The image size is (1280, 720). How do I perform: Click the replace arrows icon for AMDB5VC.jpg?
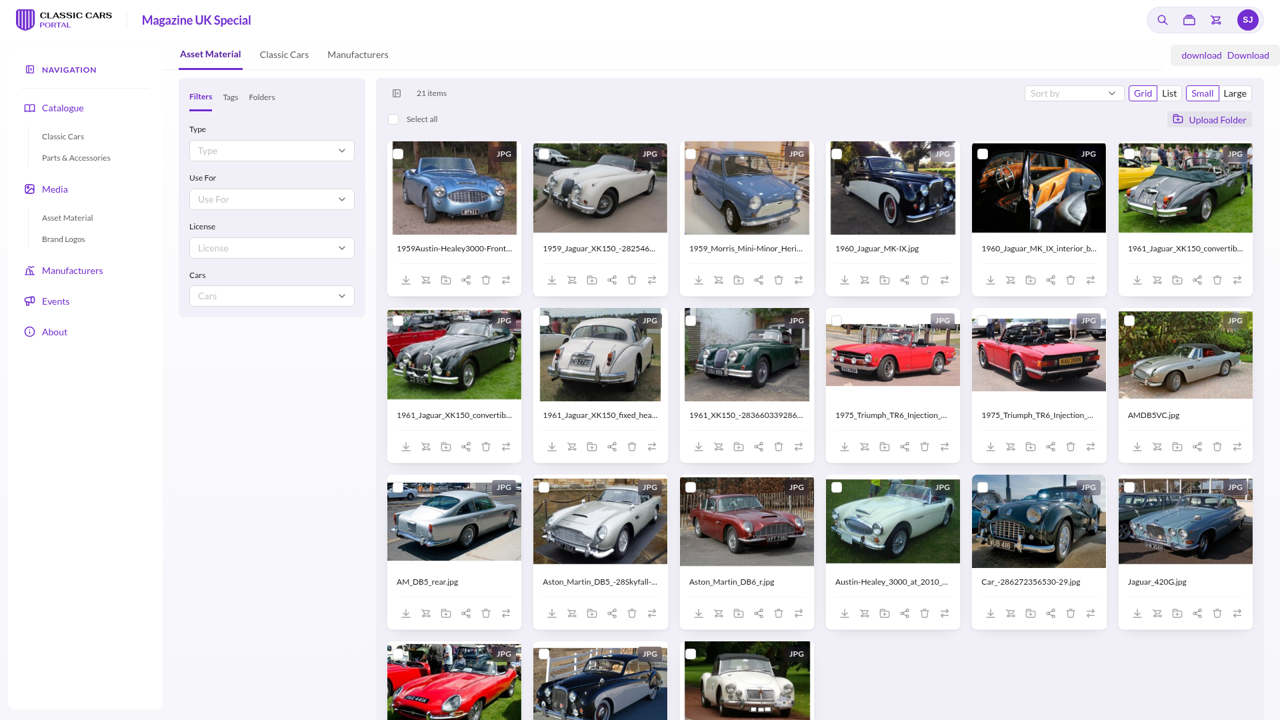(1237, 447)
